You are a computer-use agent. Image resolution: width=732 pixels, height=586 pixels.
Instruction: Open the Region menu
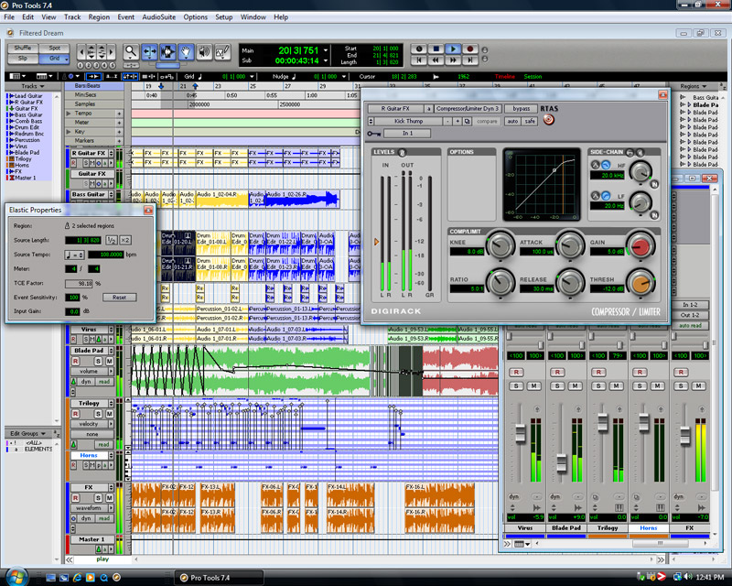coord(99,16)
